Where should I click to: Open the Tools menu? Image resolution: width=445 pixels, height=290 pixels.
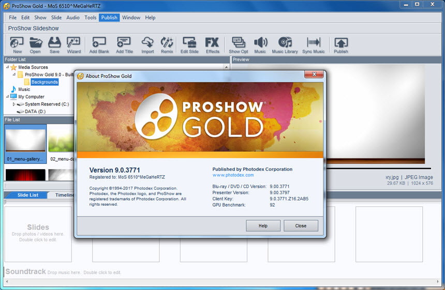pos(90,18)
